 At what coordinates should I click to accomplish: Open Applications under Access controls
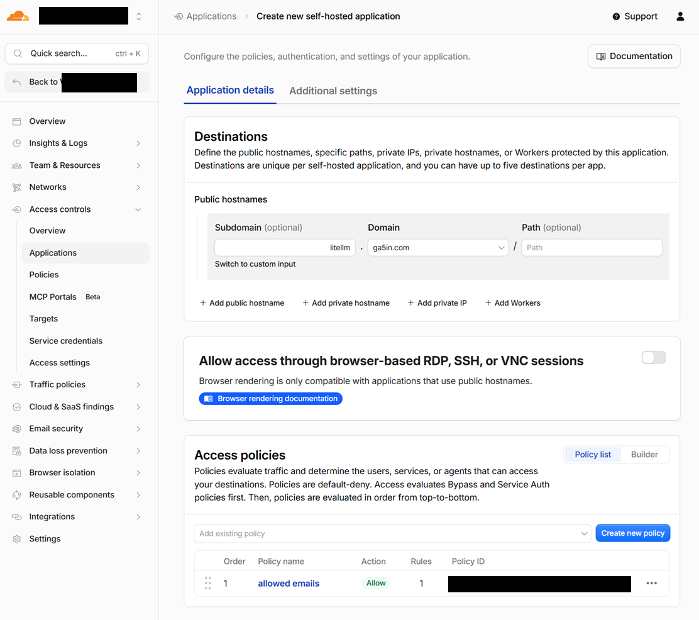pos(85,253)
